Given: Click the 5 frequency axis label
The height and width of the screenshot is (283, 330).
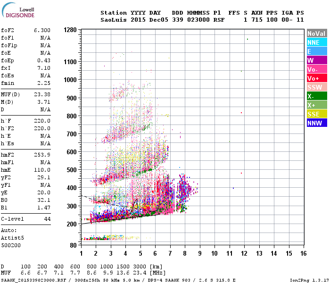Looking at the screenshot, I should tap(140, 253).
